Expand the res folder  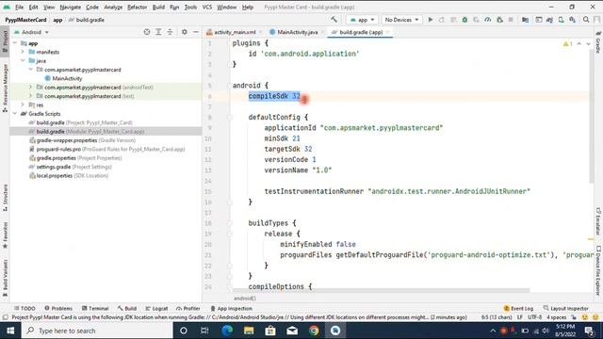23,105
